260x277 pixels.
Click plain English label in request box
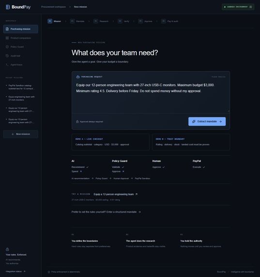pos(218,77)
